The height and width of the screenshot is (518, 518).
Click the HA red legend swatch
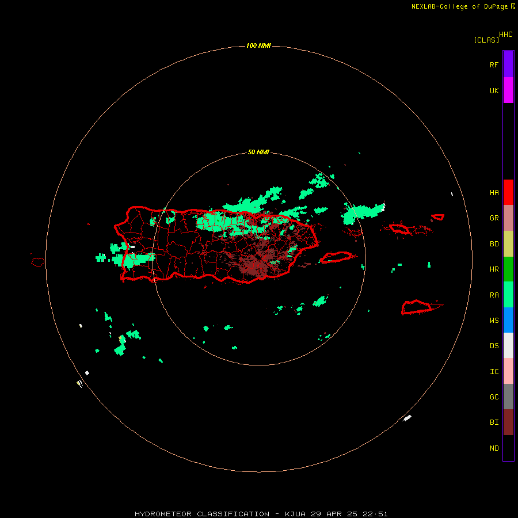(x=508, y=192)
